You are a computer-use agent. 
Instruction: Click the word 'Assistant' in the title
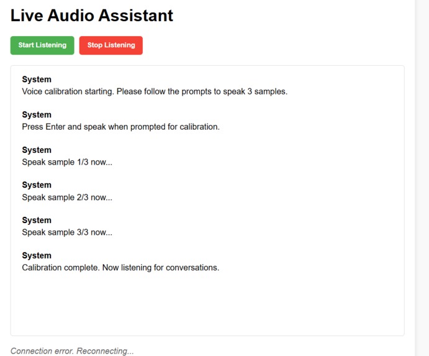click(136, 16)
